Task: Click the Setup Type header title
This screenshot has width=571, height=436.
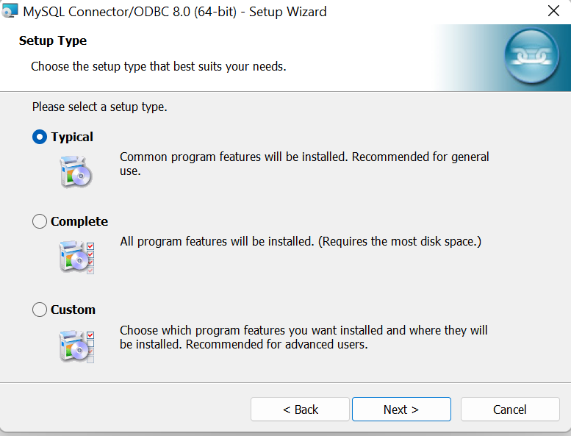Action: coord(53,41)
